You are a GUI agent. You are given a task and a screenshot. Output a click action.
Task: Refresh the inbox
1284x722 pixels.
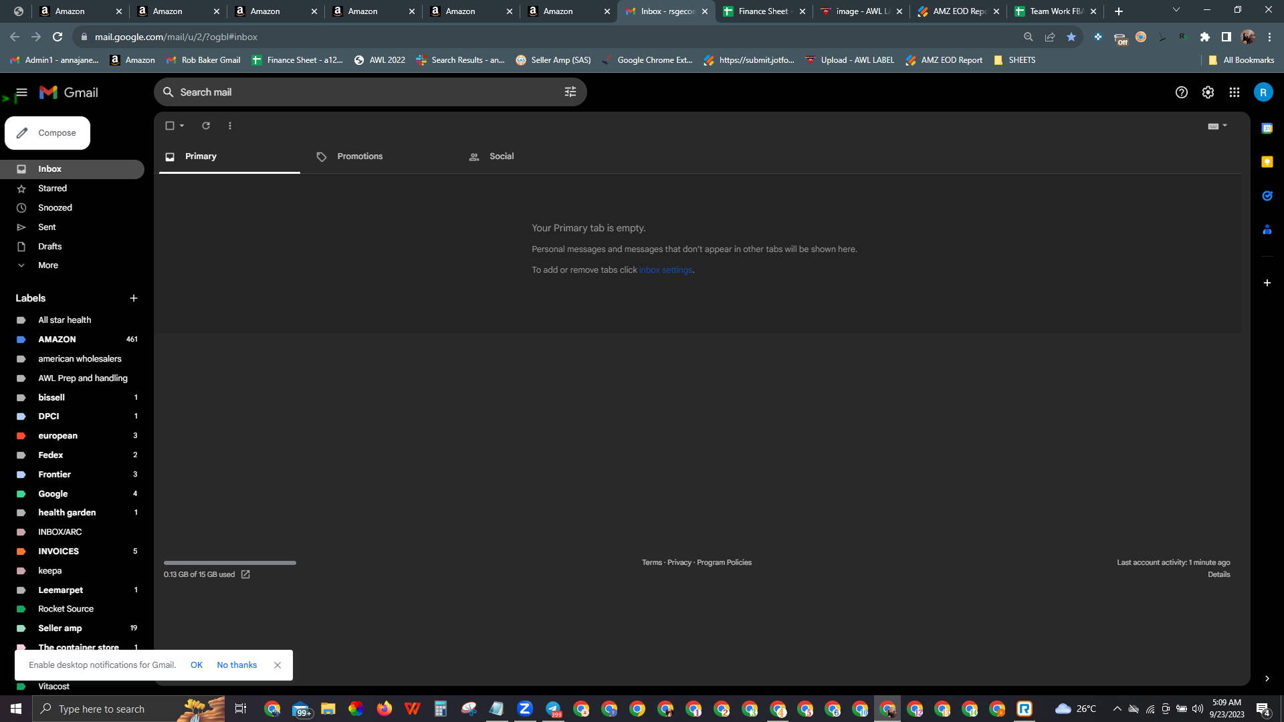pos(206,126)
